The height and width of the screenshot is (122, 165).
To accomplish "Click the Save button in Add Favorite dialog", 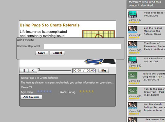I will pyautogui.click(x=42, y=53).
